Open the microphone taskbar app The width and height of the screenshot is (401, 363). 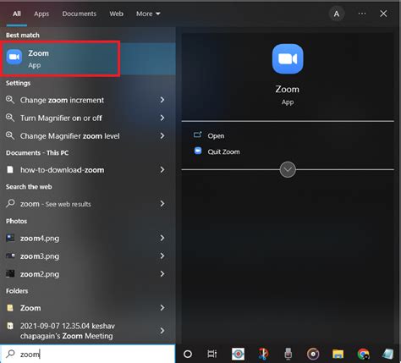coord(288,354)
